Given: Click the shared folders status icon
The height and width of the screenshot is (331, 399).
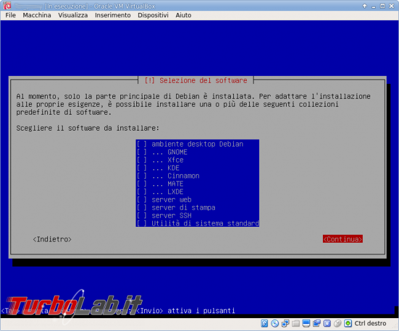Looking at the screenshot, I should point(296,323).
